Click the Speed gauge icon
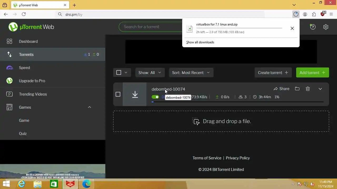 (x=9, y=68)
